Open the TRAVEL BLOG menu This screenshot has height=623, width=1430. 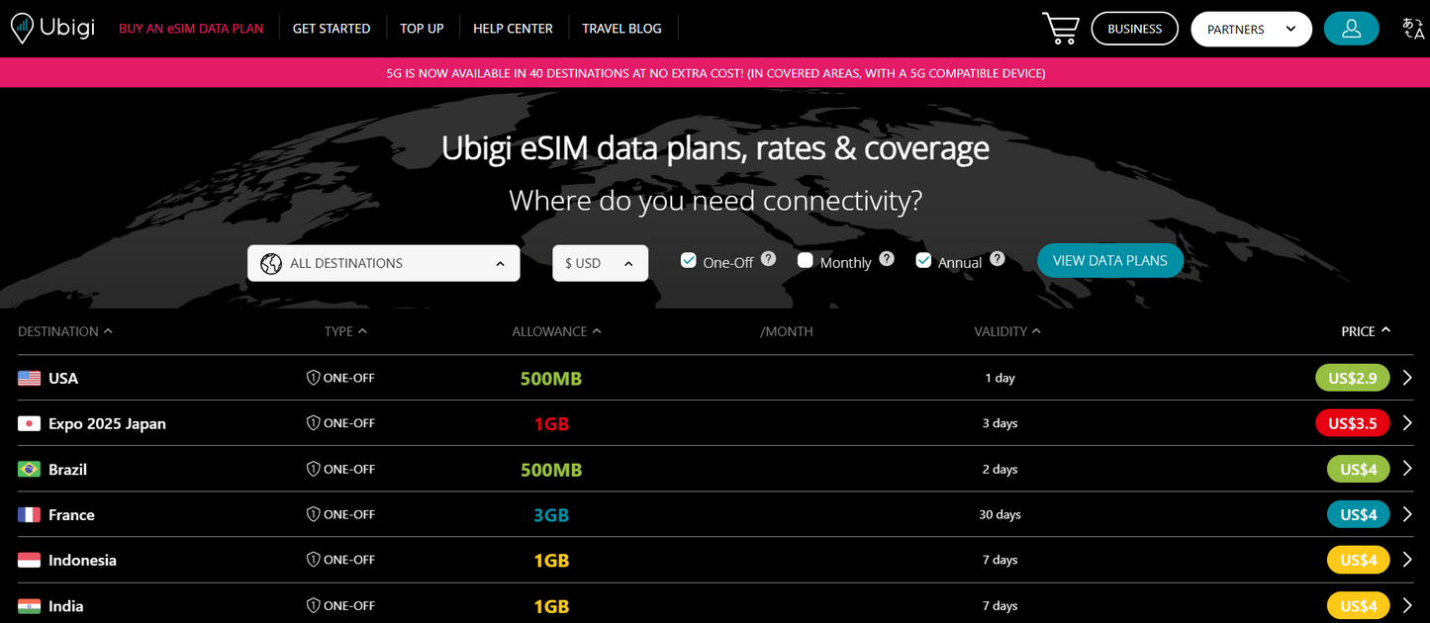point(621,28)
